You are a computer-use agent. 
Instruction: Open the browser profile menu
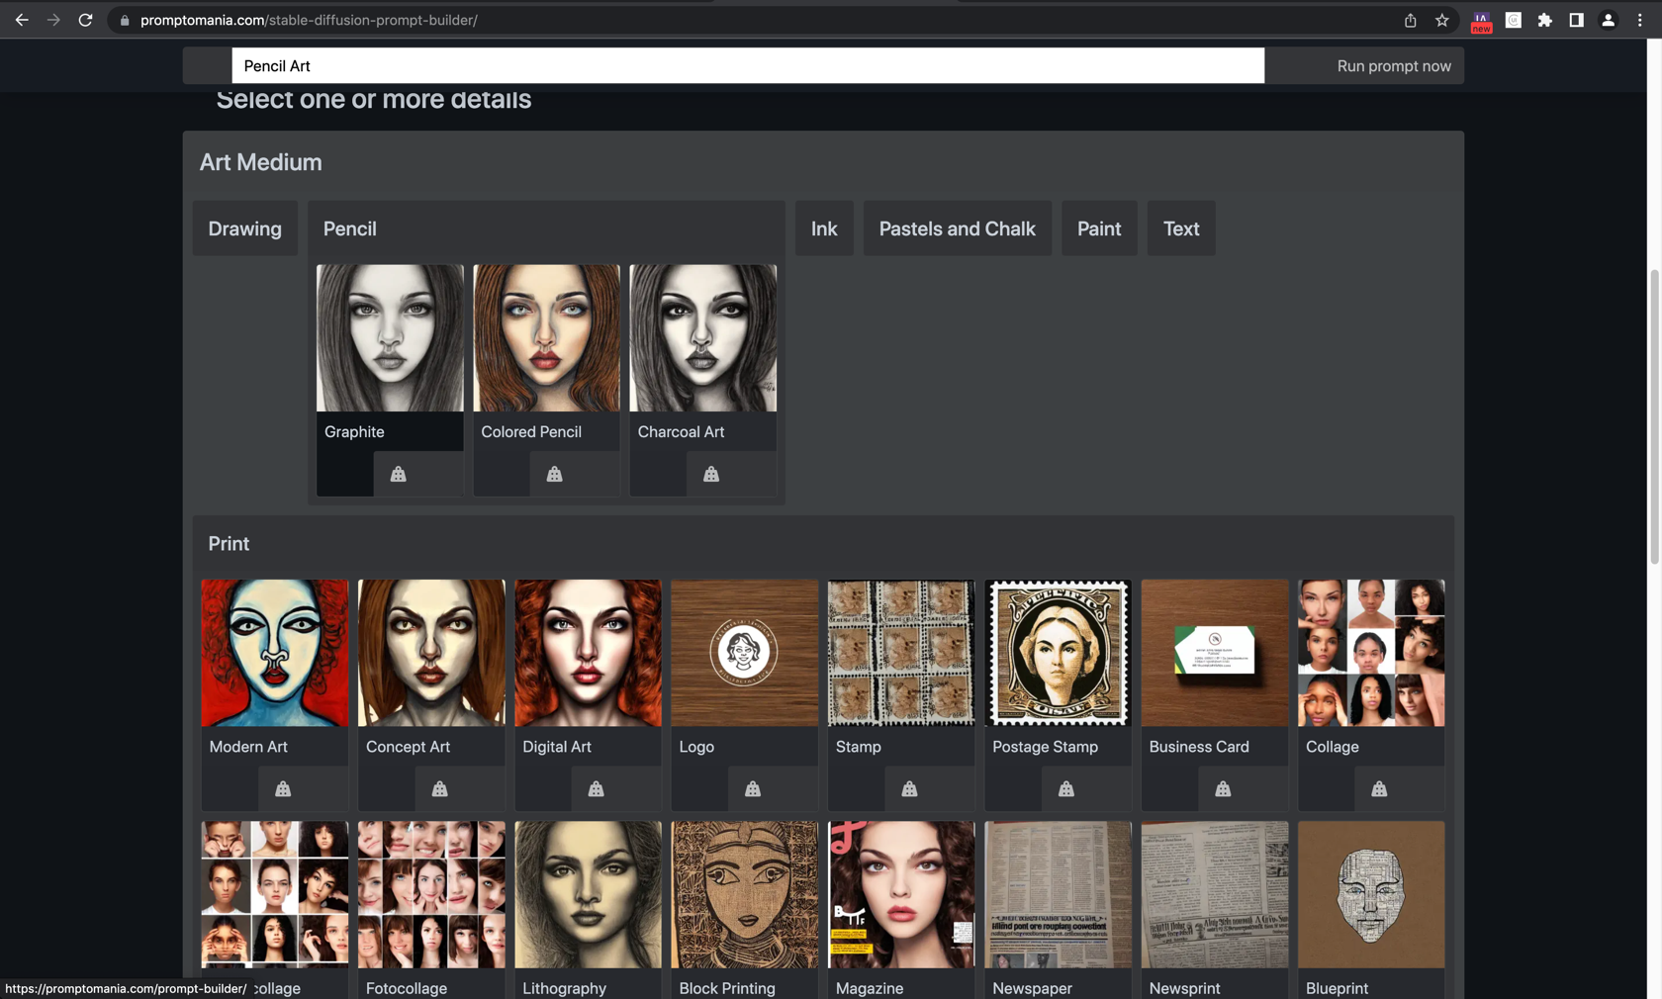click(x=1609, y=20)
